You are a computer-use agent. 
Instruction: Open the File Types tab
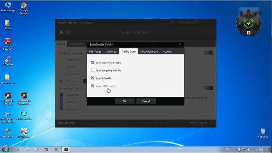[95, 51]
